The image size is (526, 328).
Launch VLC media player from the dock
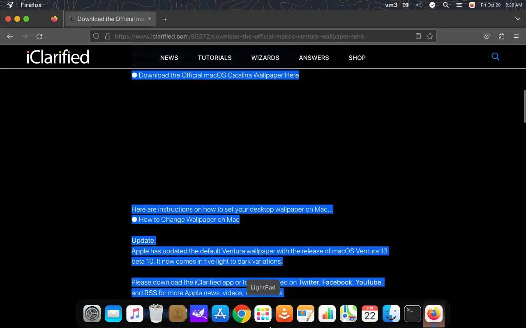click(x=284, y=314)
